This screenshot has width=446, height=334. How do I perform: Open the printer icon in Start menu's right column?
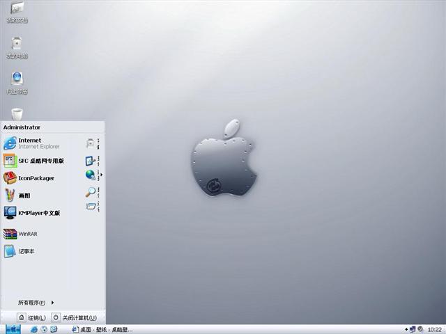click(91, 143)
